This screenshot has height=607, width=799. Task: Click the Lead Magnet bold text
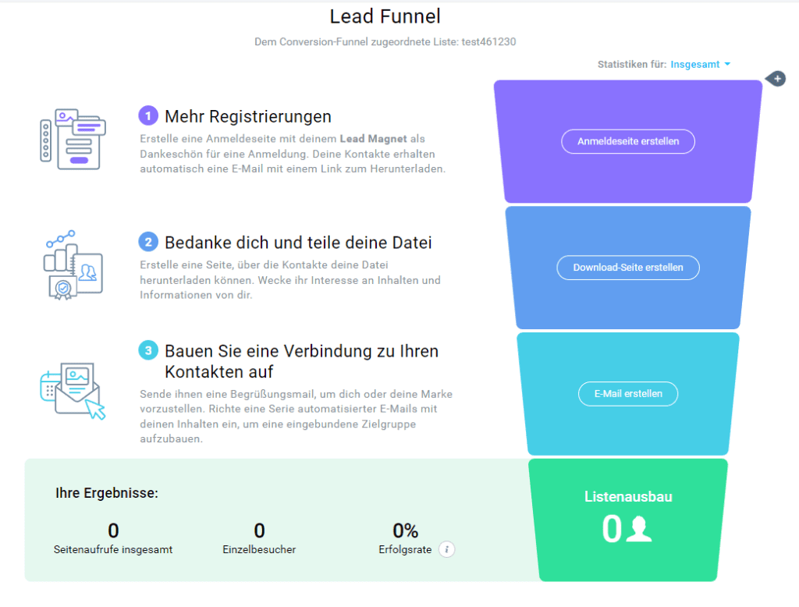pyautogui.click(x=373, y=139)
